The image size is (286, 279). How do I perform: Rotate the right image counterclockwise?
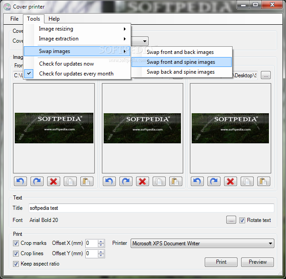point(197,181)
